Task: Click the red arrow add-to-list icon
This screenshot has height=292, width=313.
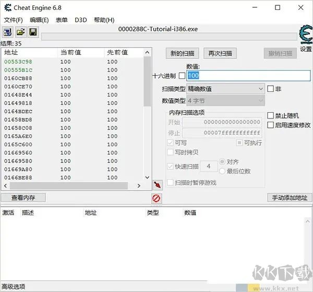Action: pos(158,185)
